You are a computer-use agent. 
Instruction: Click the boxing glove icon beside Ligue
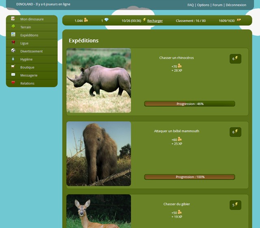[x=13, y=42]
